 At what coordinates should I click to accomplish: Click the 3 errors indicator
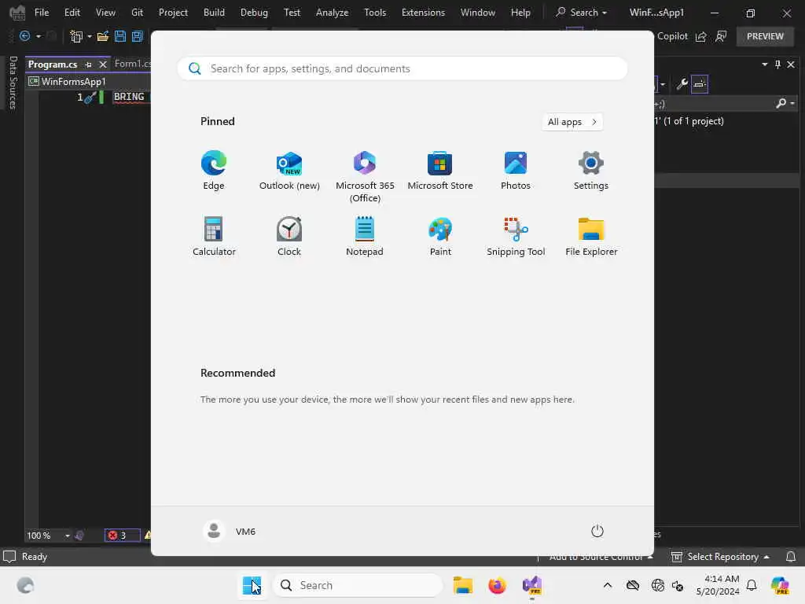122,536
